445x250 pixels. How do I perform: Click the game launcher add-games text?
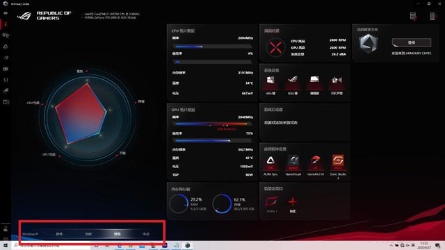pos(281,123)
